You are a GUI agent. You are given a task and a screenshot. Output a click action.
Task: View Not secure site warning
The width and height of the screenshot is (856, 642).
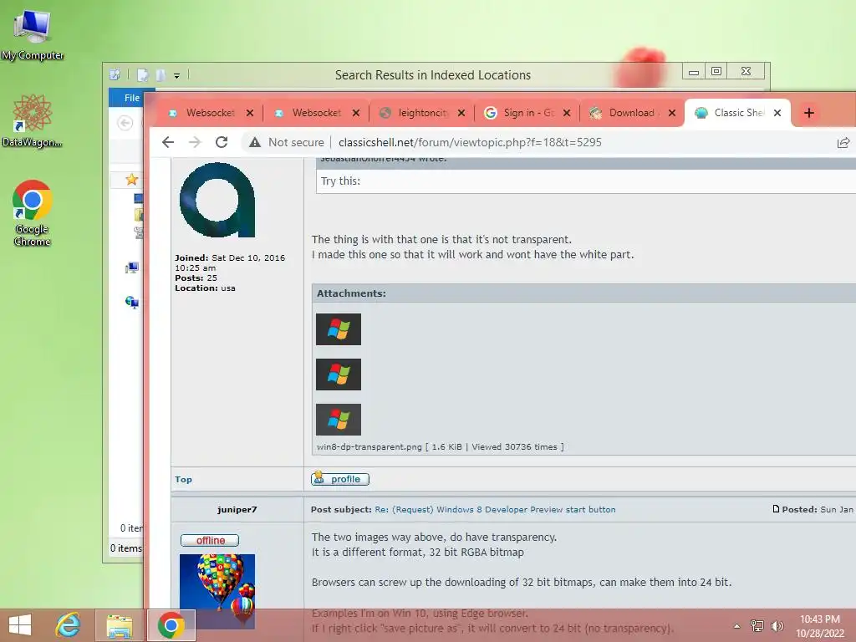(287, 142)
